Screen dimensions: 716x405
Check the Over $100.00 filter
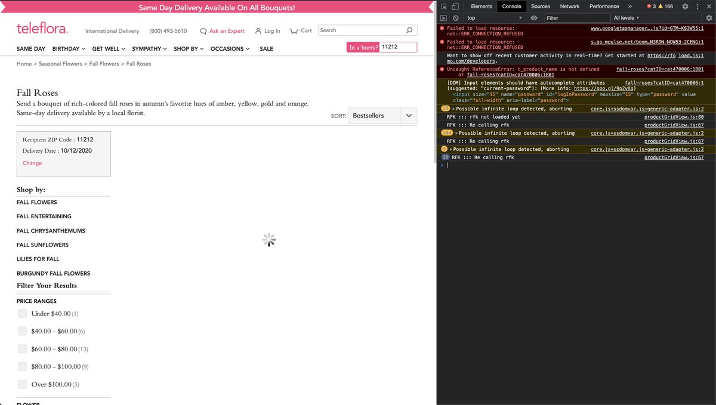tap(22, 384)
